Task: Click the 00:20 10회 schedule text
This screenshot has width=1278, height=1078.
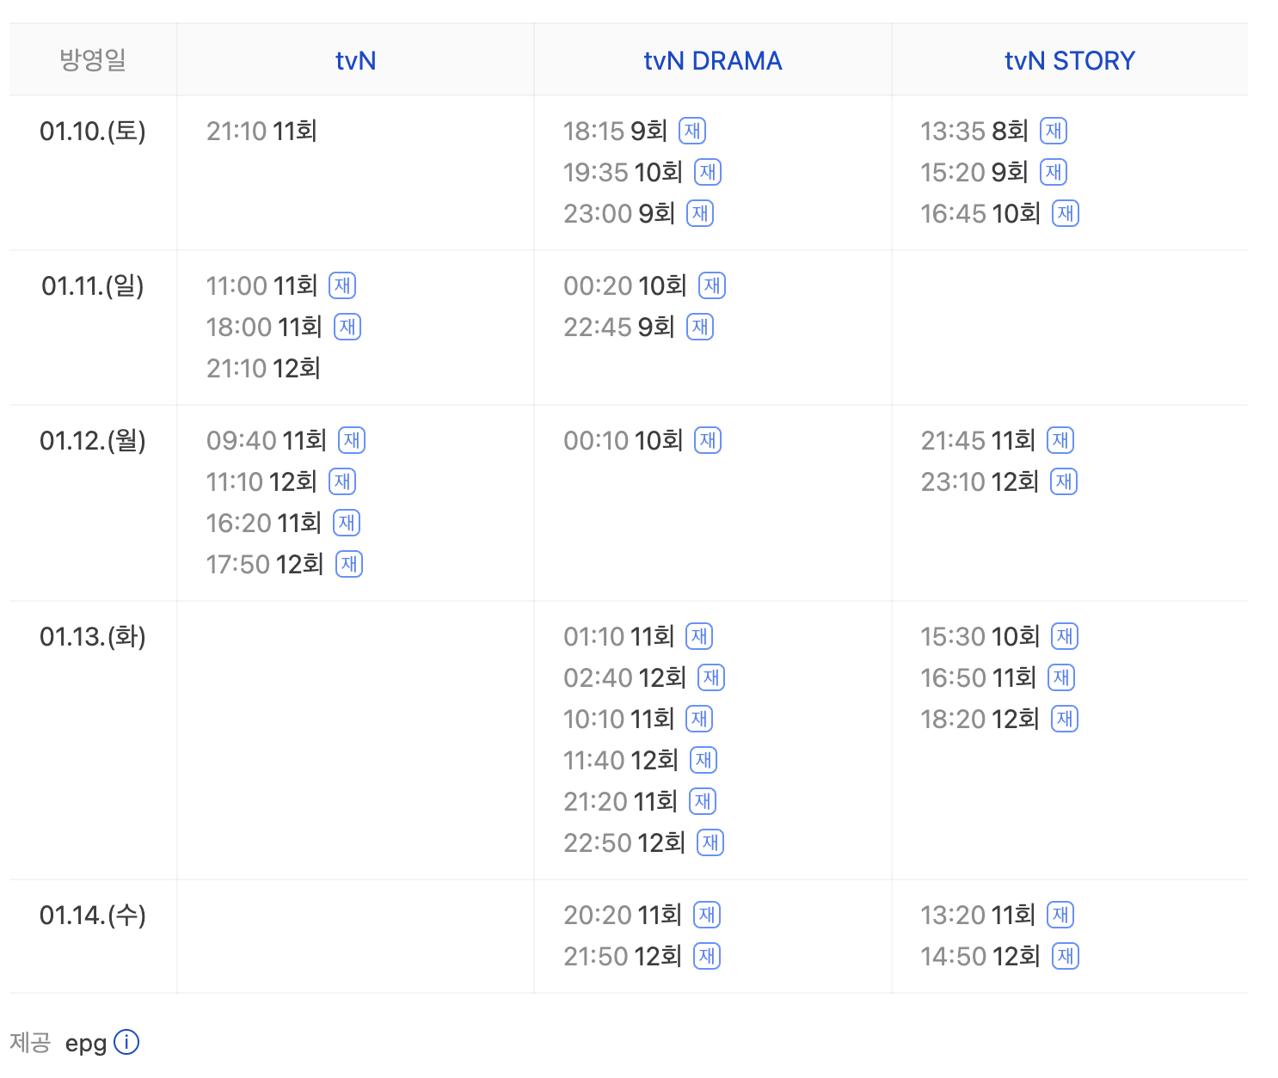Action: coord(625,285)
